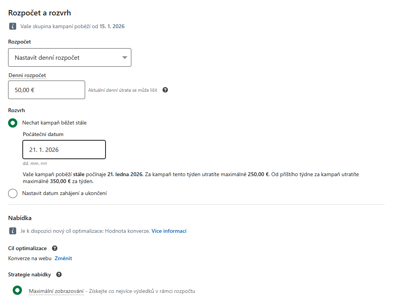The image size is (394, 301).
Task: Click the dropdown arrow in the Rozpočet selector
Action: [125, 57]
